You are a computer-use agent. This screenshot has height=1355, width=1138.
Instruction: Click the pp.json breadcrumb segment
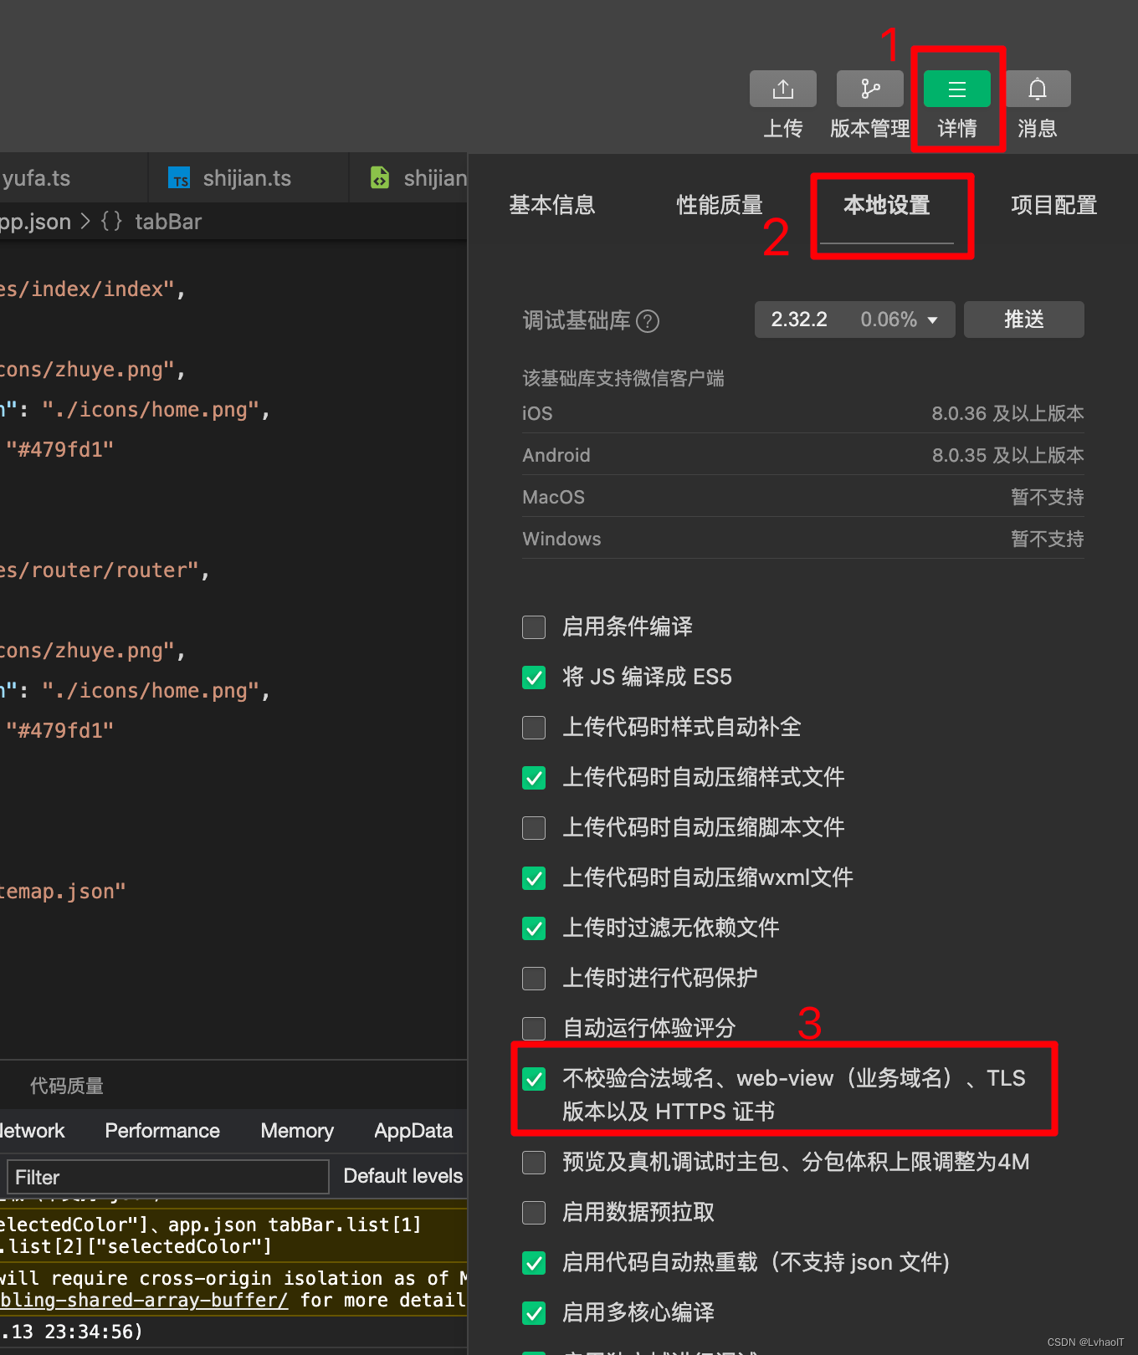click(x=35, y=222)
